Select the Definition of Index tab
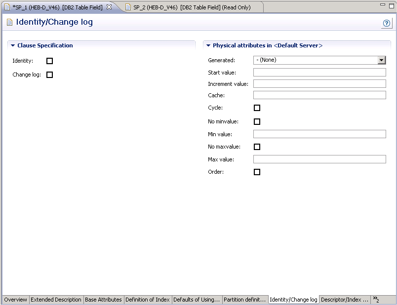397x305 pixels. pyautogui.click(x=147, y=300)
